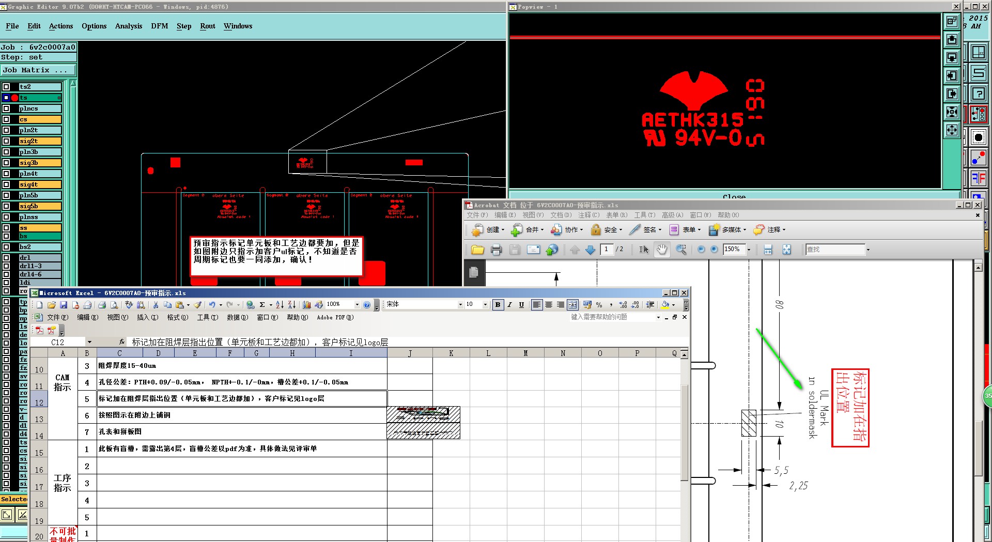Click the 签名 Sign button in Acrobat
The image size is (992, 542).
point(645,230)
